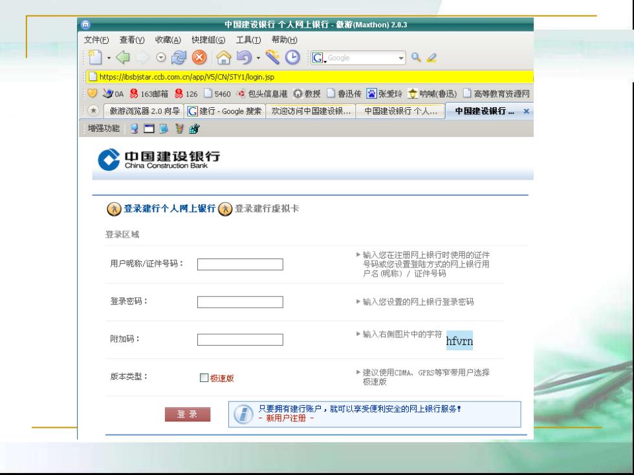Click the Google search text field
634x475 pixels.
coord(361,58)
